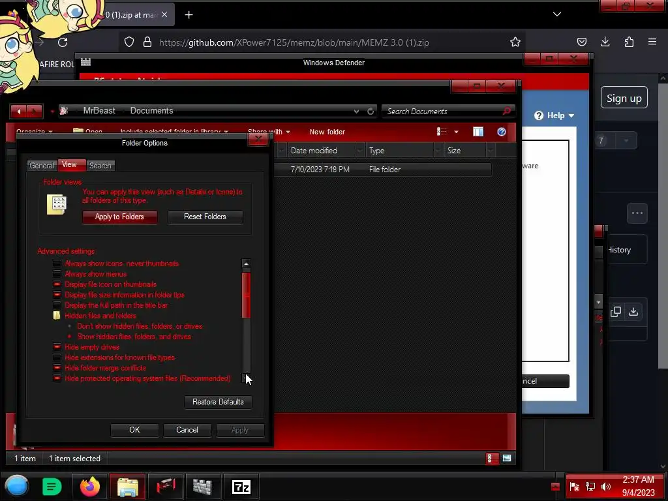Confirm Folder Options with OK
Screen dimensions: 668x501
(134, 431)
